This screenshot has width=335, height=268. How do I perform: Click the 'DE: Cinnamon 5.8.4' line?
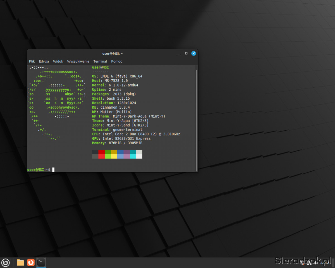tap(111, 107)
